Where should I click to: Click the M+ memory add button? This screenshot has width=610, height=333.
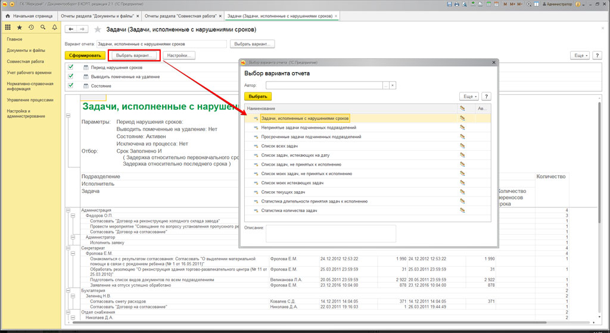pos(512,4)
